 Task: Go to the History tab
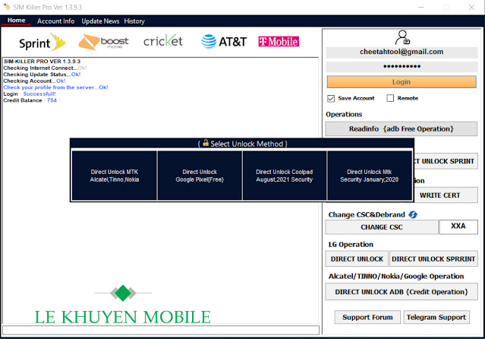tap(134, 21)
